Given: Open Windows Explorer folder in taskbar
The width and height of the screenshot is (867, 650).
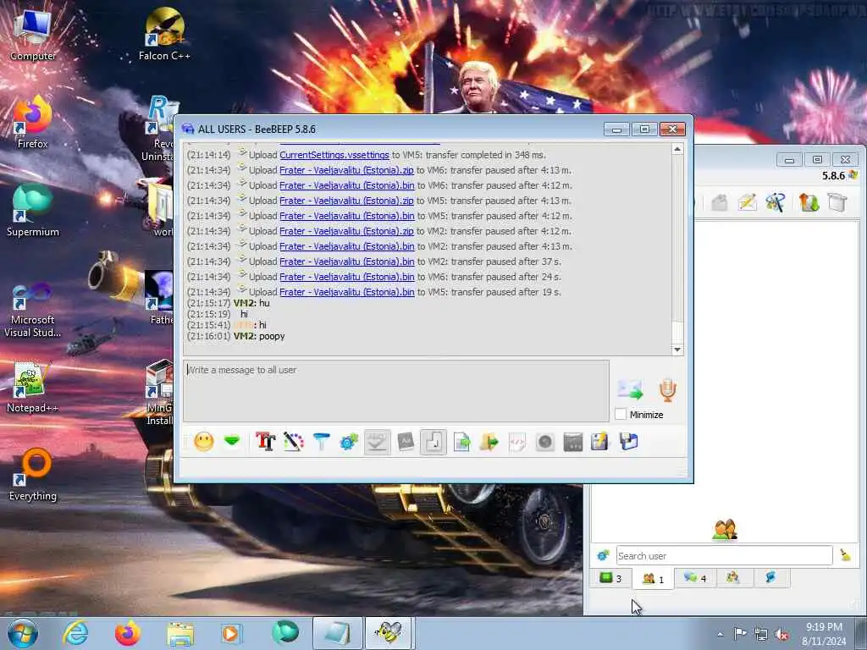Looking at the screenshot, I should [x=180, y=633].
